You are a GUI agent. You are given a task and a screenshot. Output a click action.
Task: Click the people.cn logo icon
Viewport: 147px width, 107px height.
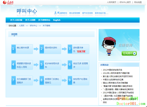8,2
